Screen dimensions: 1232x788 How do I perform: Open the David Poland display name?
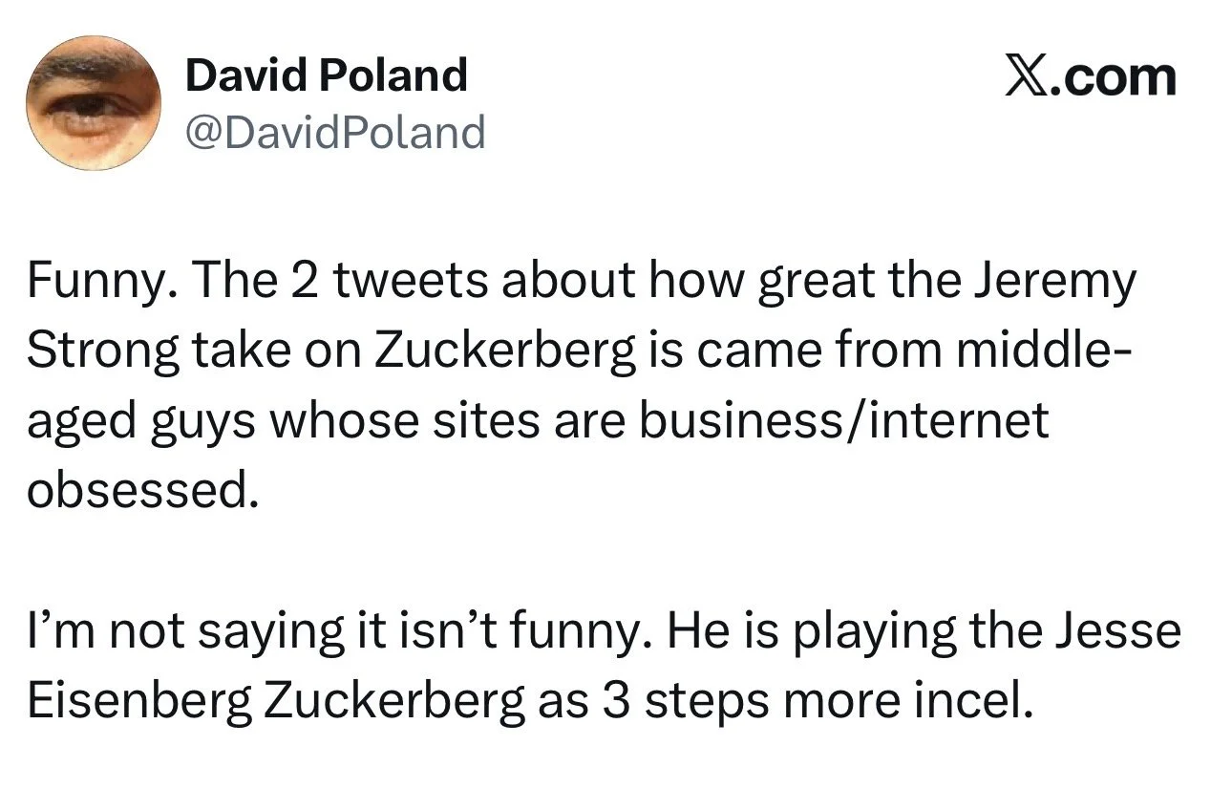(327, 75)
